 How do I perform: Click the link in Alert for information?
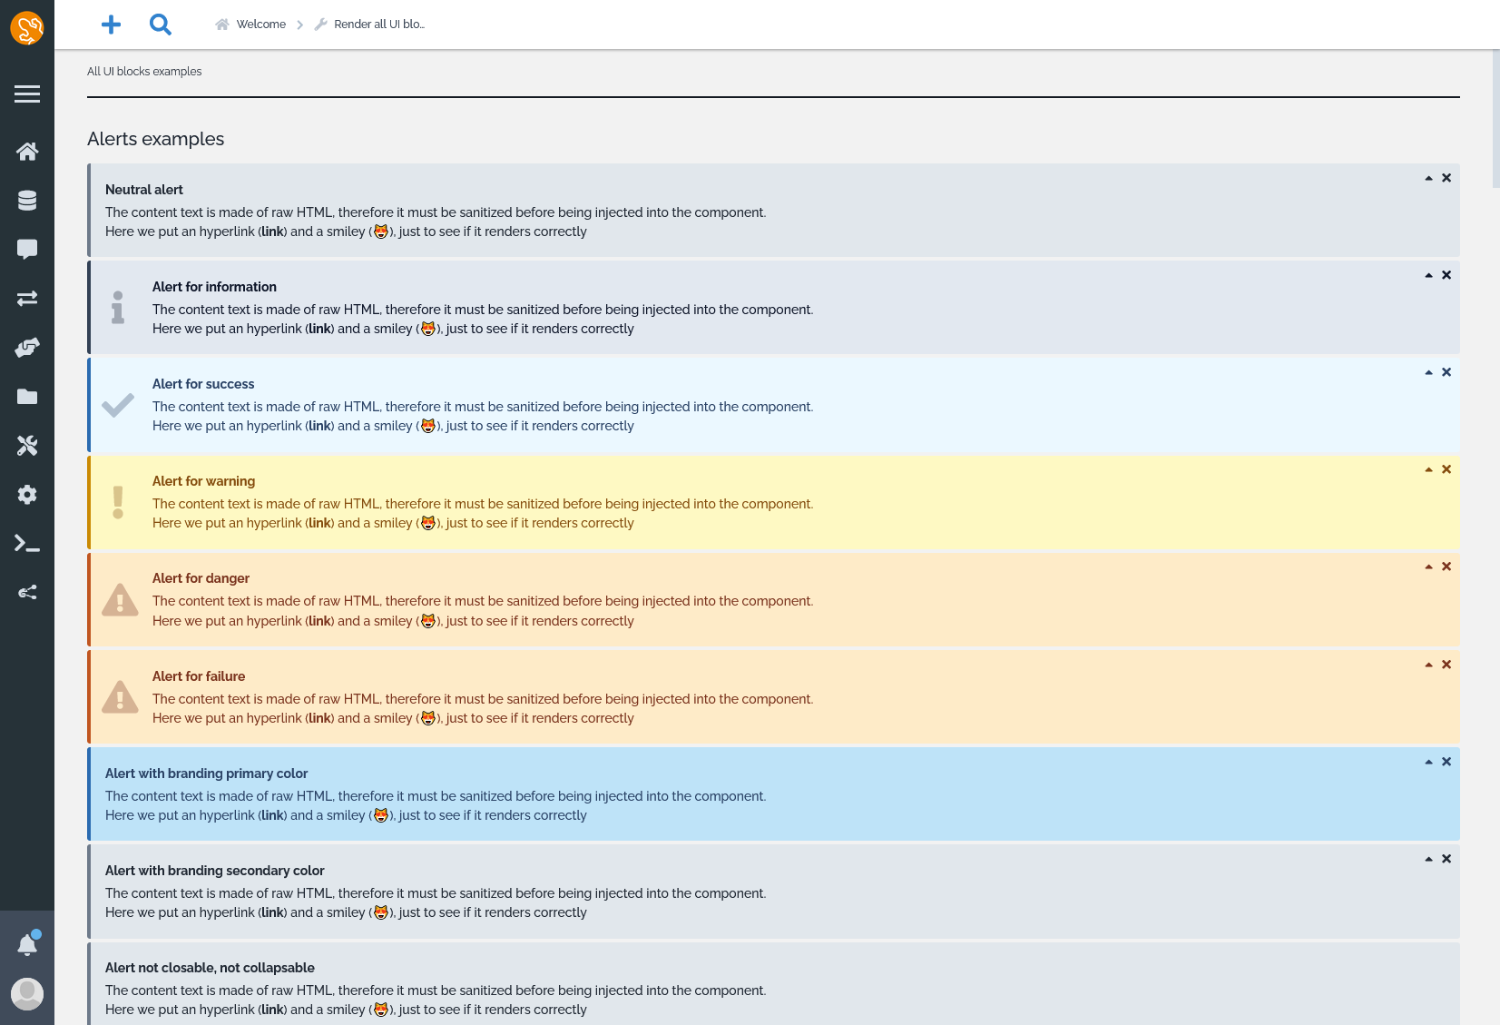tap(319, 329)
